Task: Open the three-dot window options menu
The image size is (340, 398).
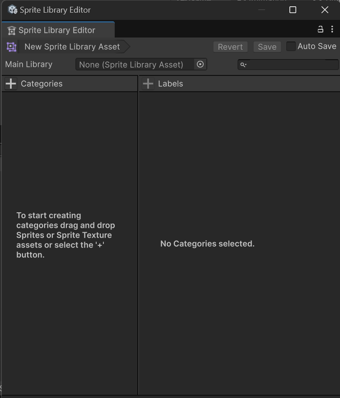Action: 332,29
